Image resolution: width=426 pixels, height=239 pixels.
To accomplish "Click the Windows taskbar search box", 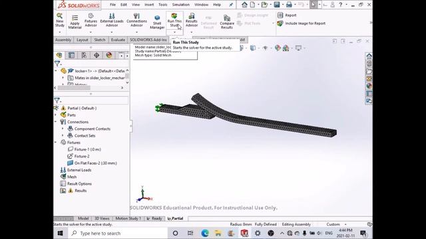I will [118, 233].
